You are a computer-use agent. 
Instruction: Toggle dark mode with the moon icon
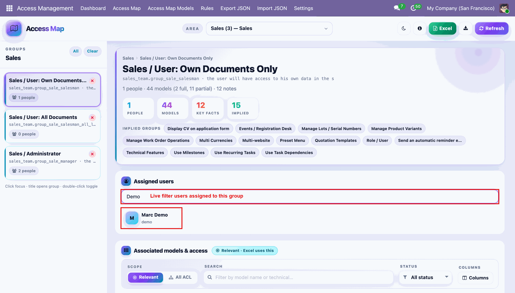click(404, 28)
